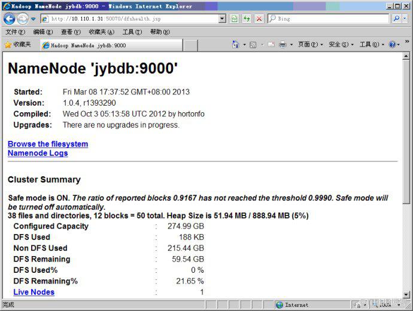Click the Compatibility View icon
413x311 pixels.
pyautogui.click(x=234, y=19)
